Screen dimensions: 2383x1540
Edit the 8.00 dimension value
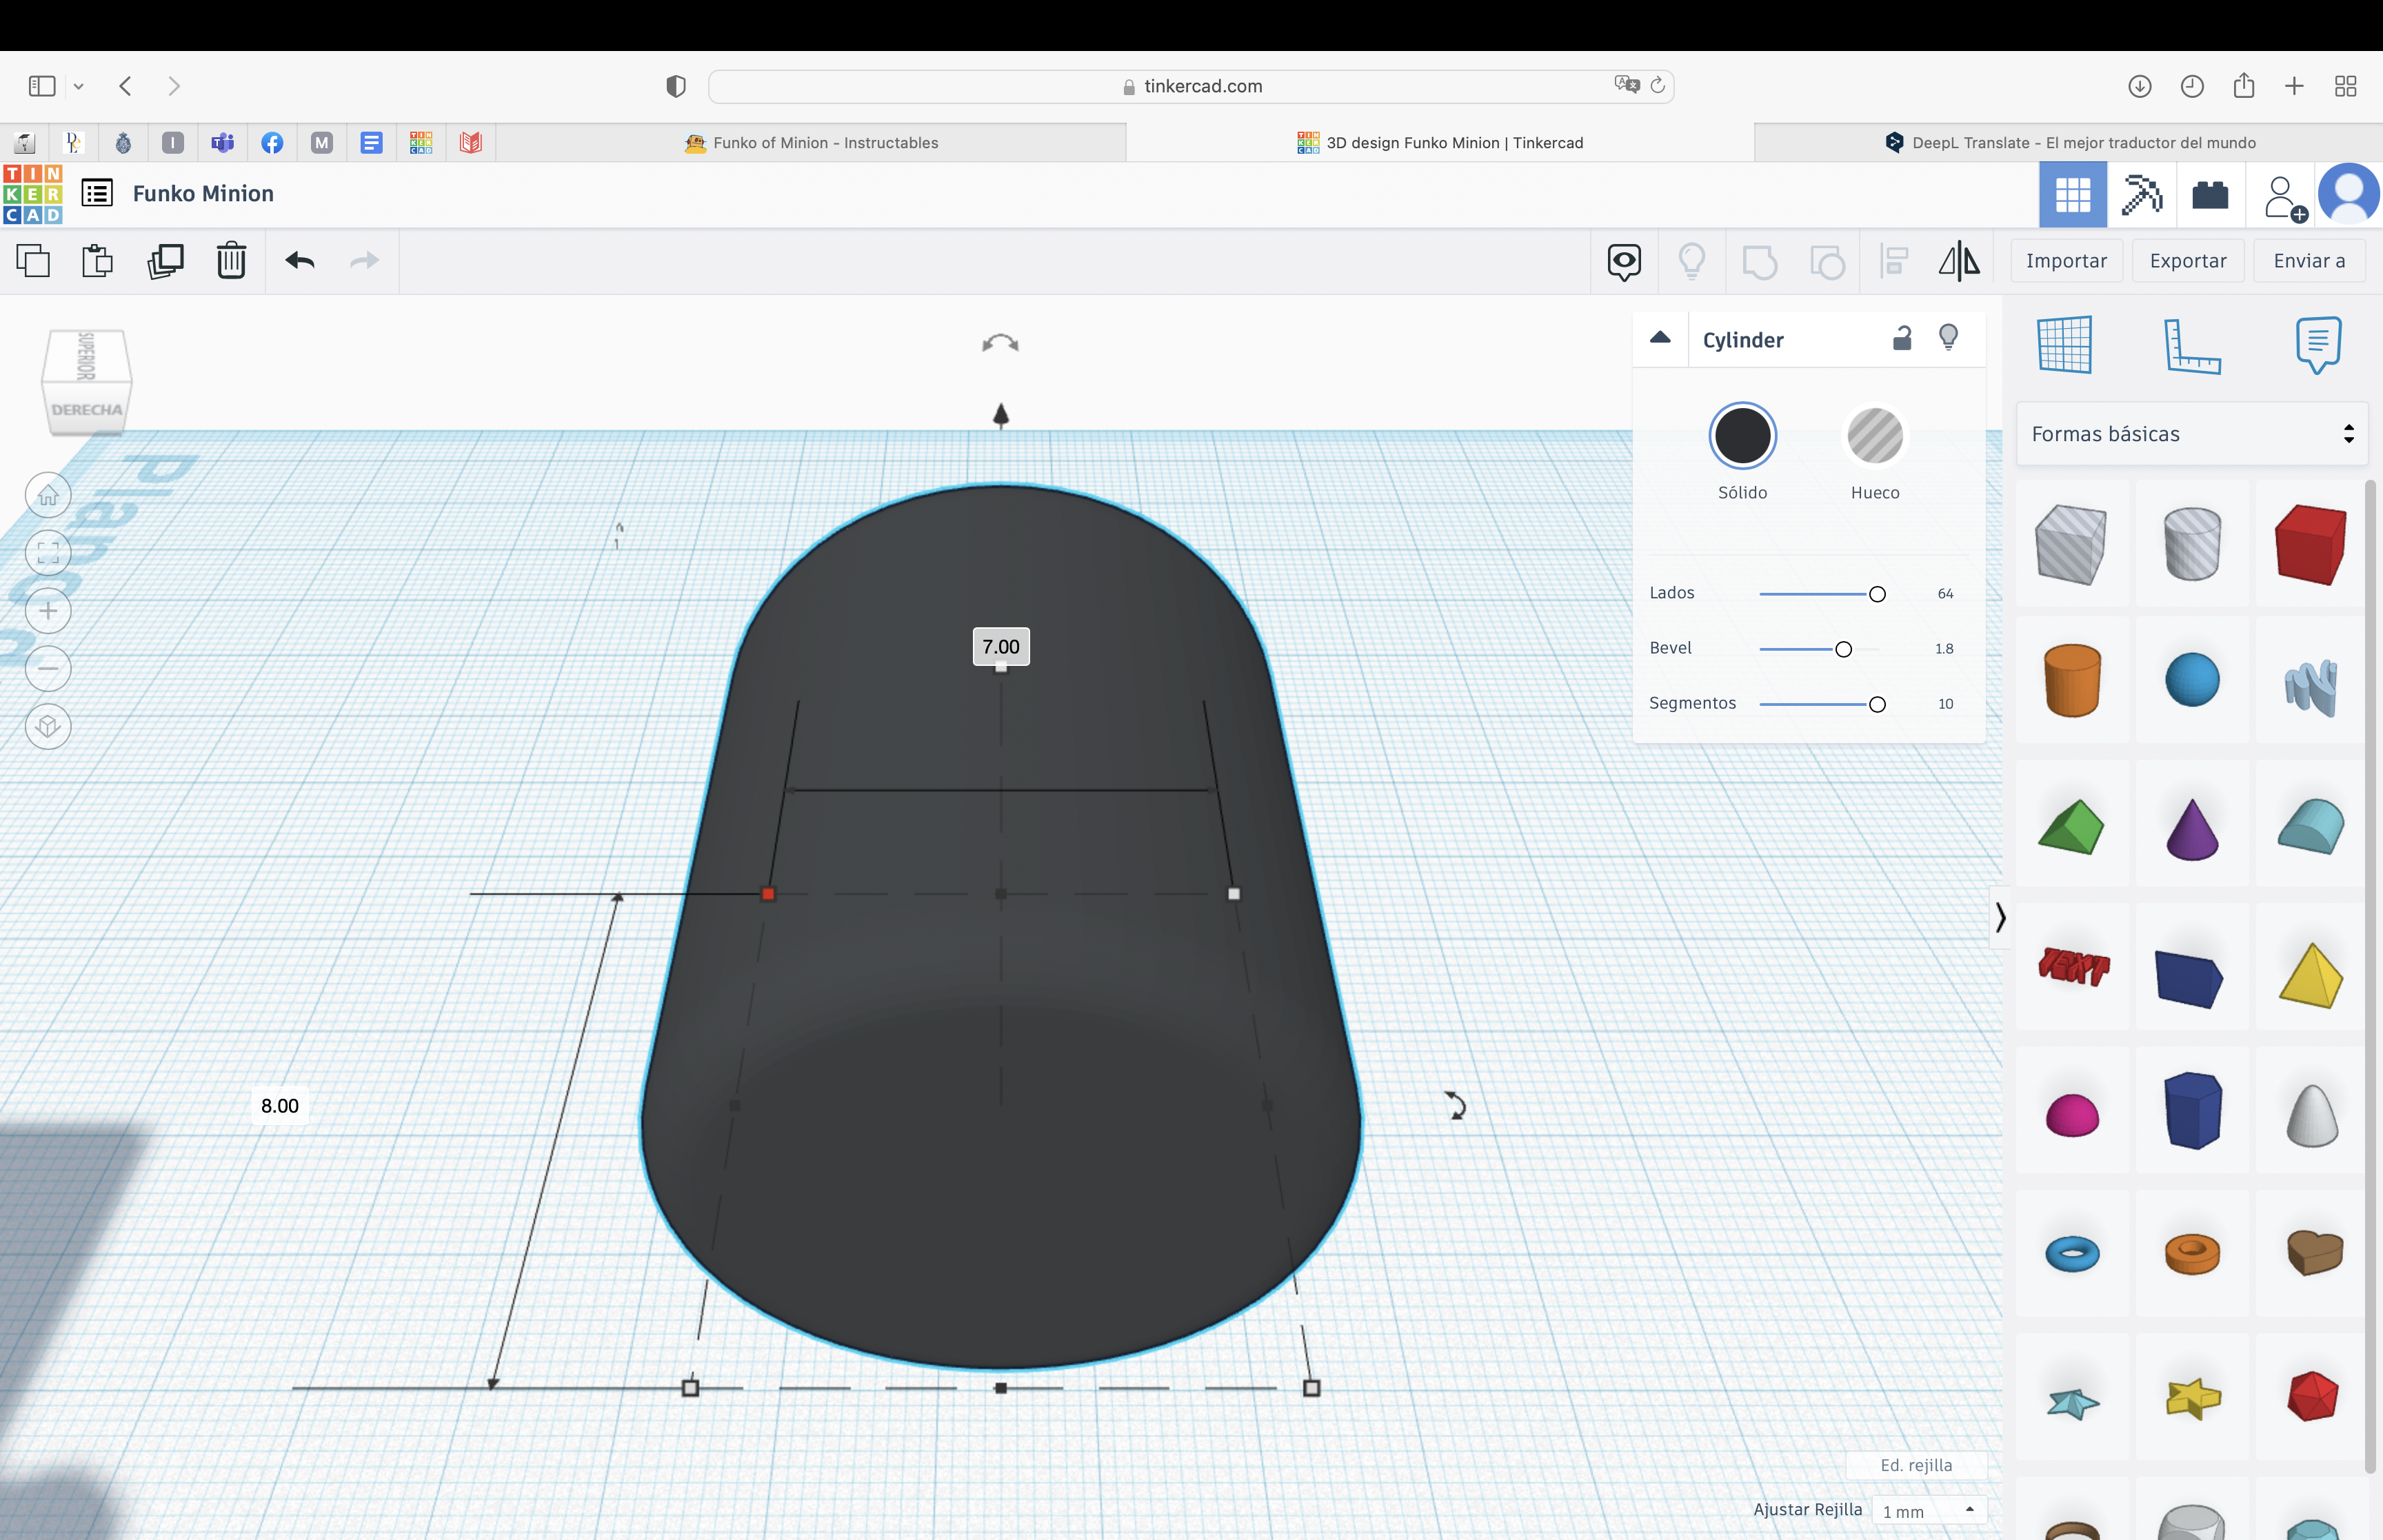pyautogui.click(x=280, y=1106)
